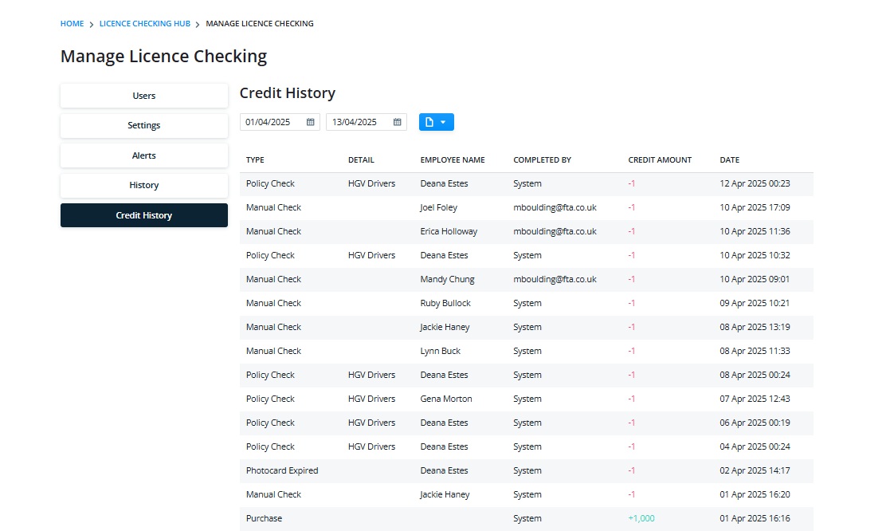Click employee name Gena Morton

446,399
